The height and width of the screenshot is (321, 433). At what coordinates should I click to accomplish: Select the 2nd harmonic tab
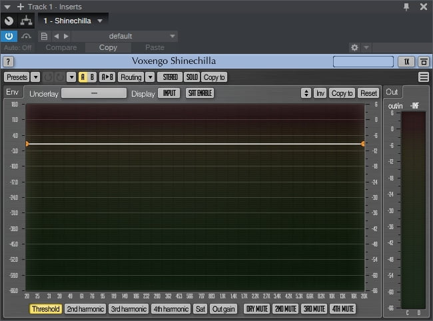click(x=85, y=308)
